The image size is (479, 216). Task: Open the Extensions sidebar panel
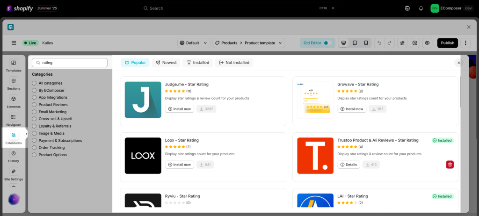(14, 138)
